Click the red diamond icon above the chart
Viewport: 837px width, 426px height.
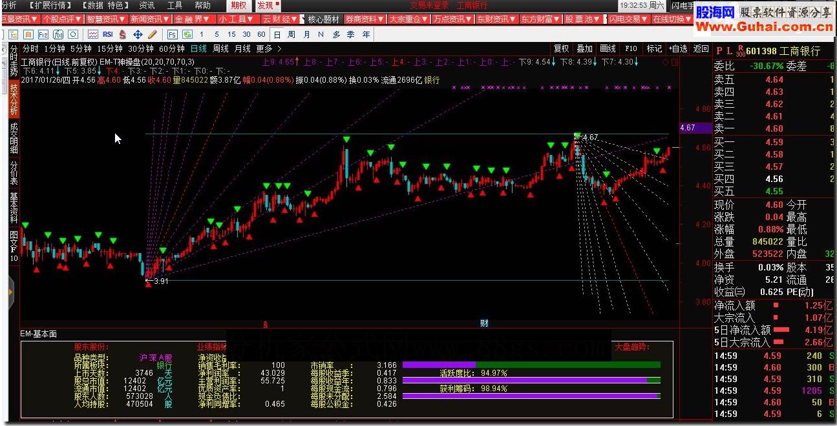pos(666,62)
